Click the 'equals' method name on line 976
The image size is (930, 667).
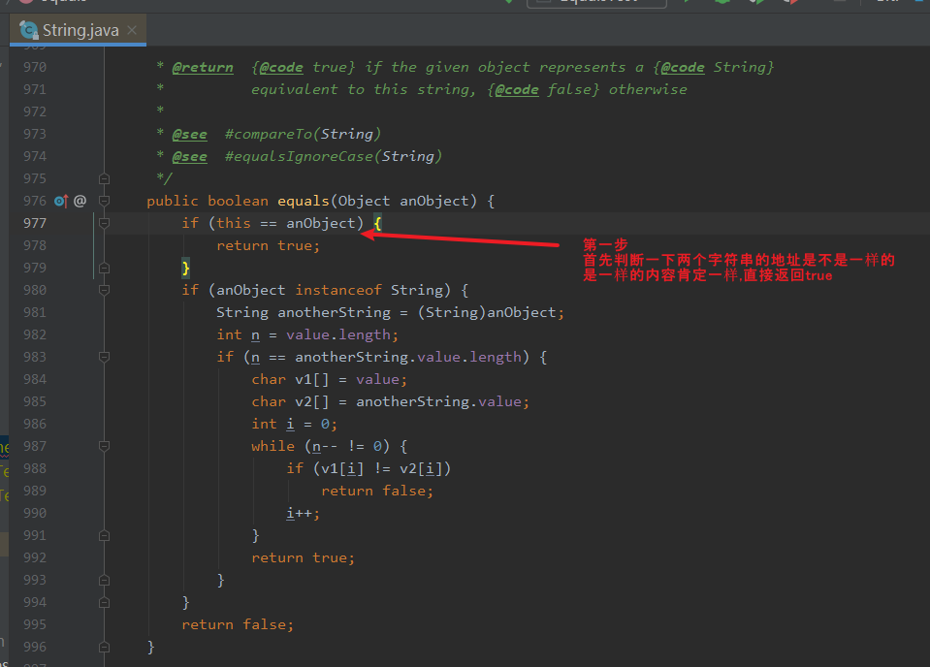[304, 201]
